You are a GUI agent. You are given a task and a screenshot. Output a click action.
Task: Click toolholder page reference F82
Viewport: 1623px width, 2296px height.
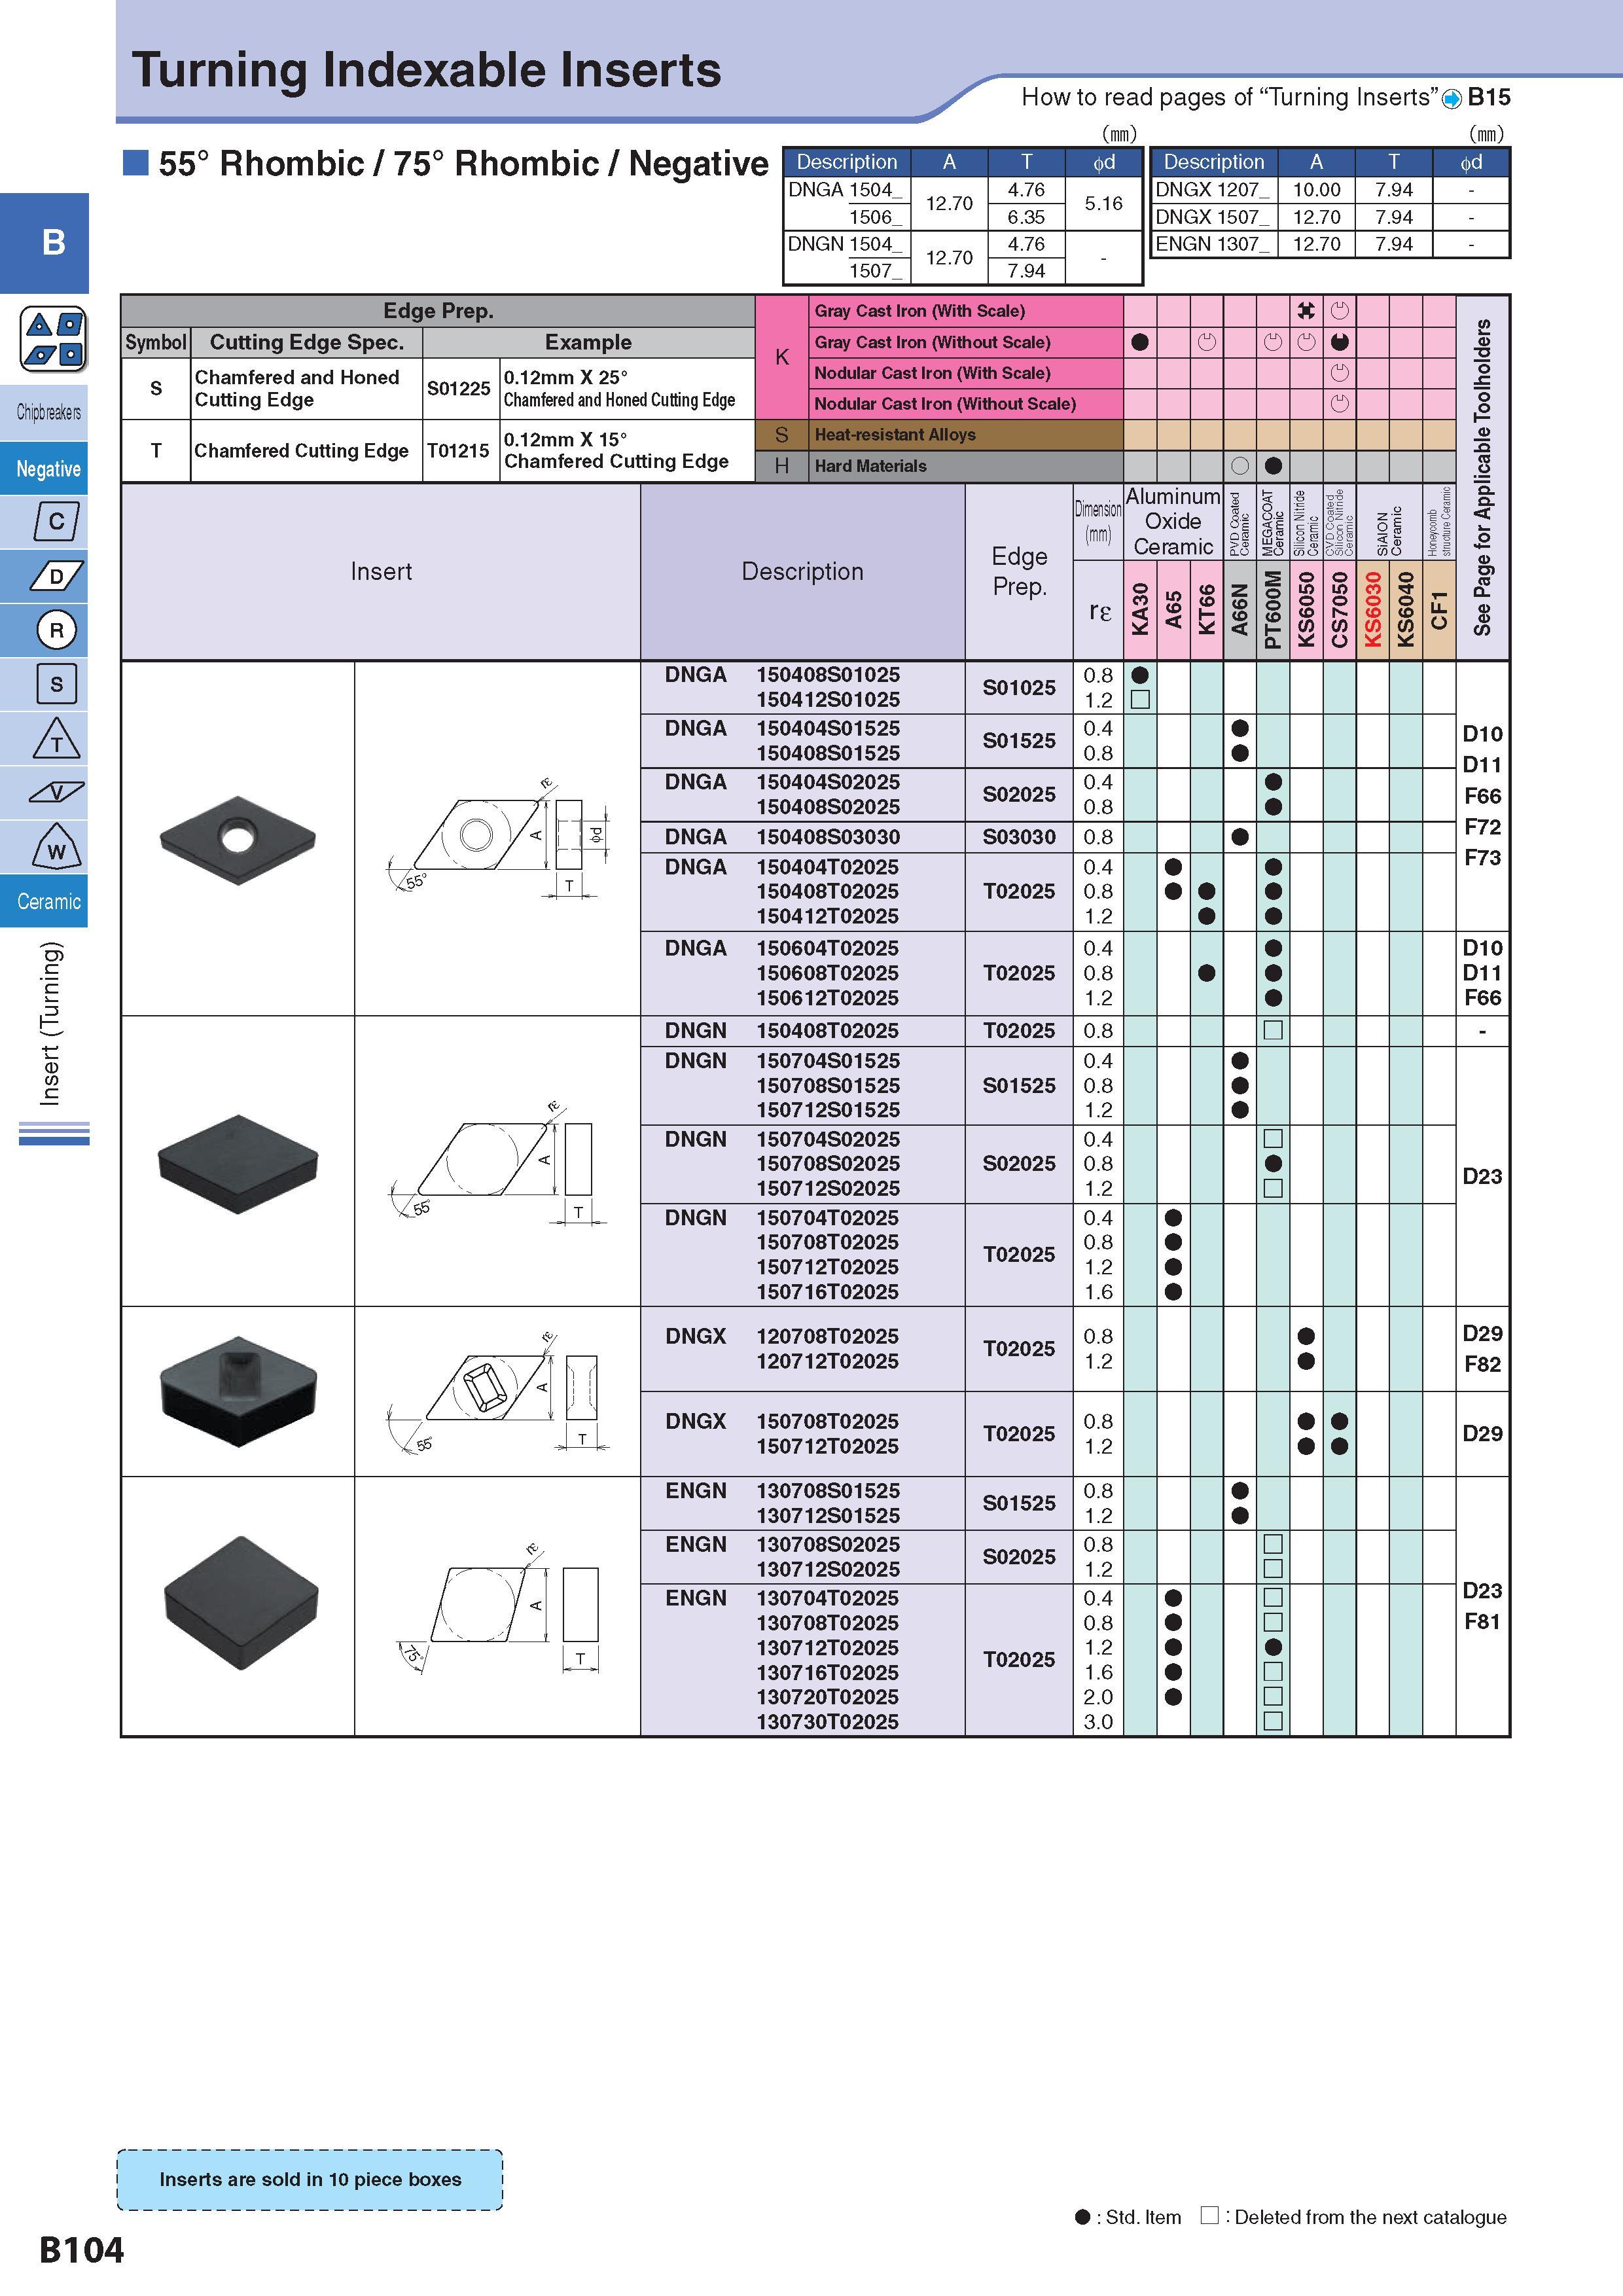(x=1482, y=1364)
